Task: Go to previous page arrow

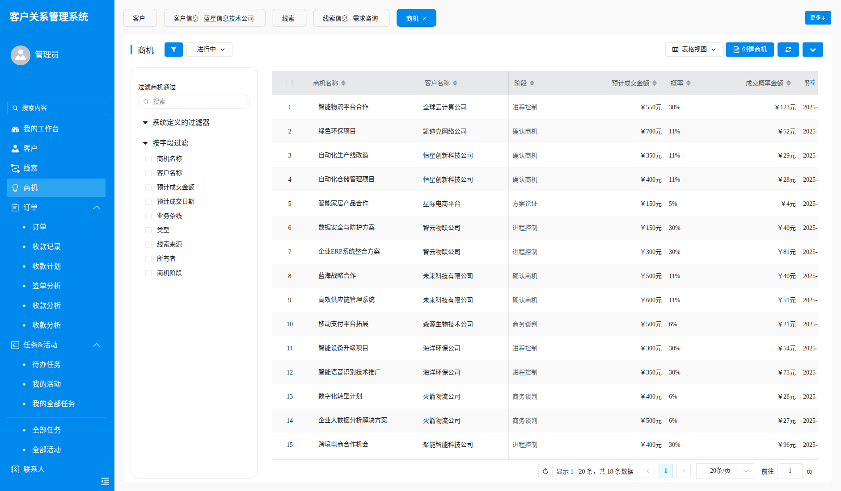Action: pos(648,471)
